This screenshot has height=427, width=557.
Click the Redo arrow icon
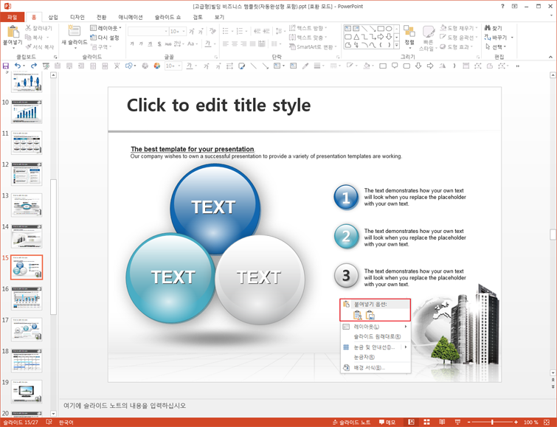[34, 66]
